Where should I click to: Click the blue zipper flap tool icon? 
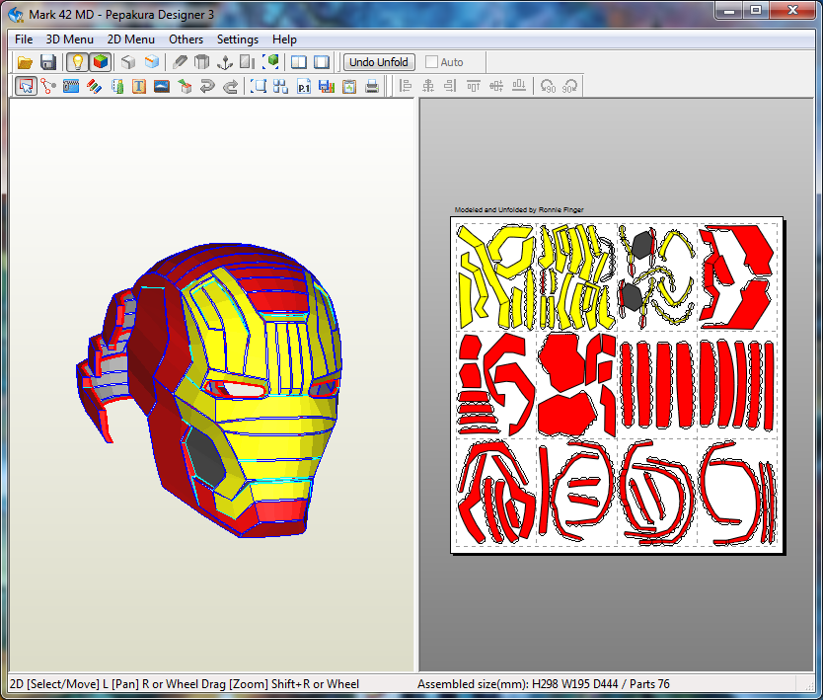click(x=71, y=86)
